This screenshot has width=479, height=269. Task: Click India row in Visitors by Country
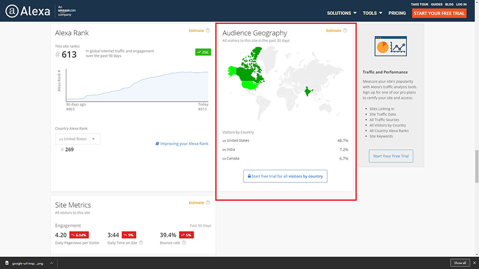tap(285, 149)
